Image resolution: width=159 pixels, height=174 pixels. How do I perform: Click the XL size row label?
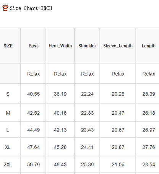pos(8,147)
